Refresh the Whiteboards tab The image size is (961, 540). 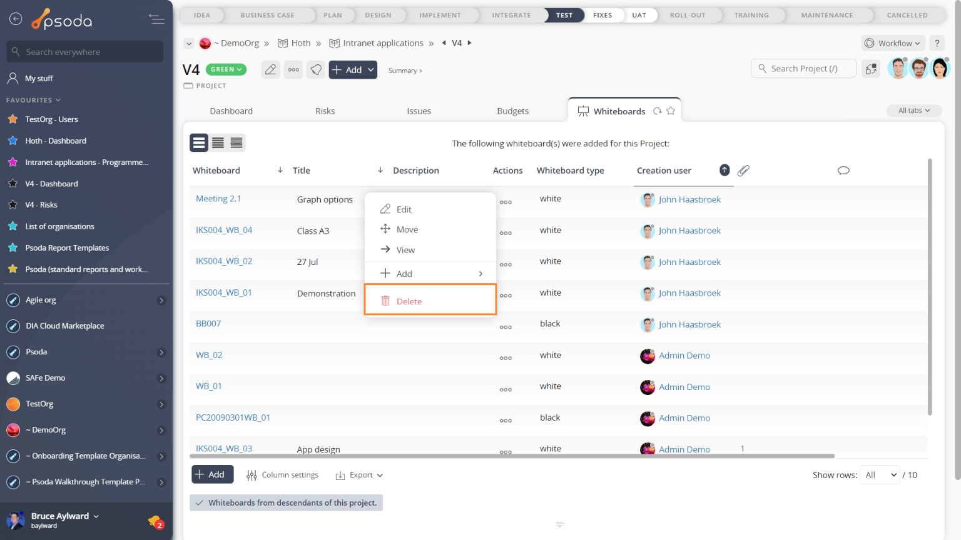click(658, 111)
